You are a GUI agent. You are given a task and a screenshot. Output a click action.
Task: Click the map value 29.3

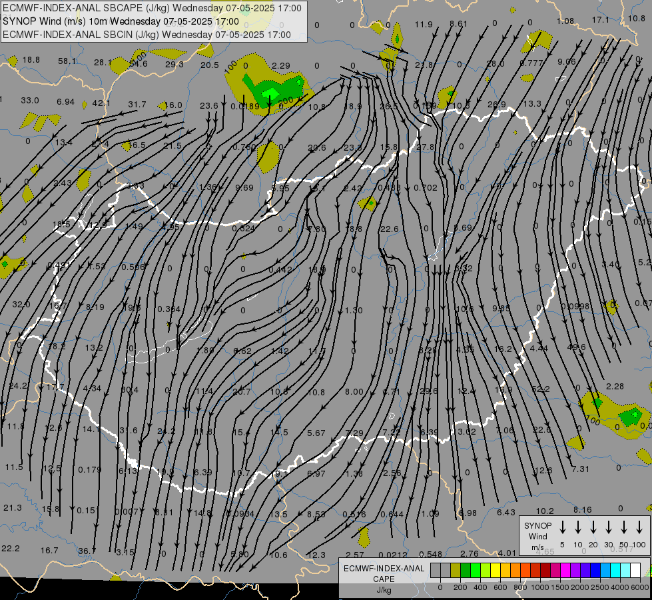click(174, 64)
